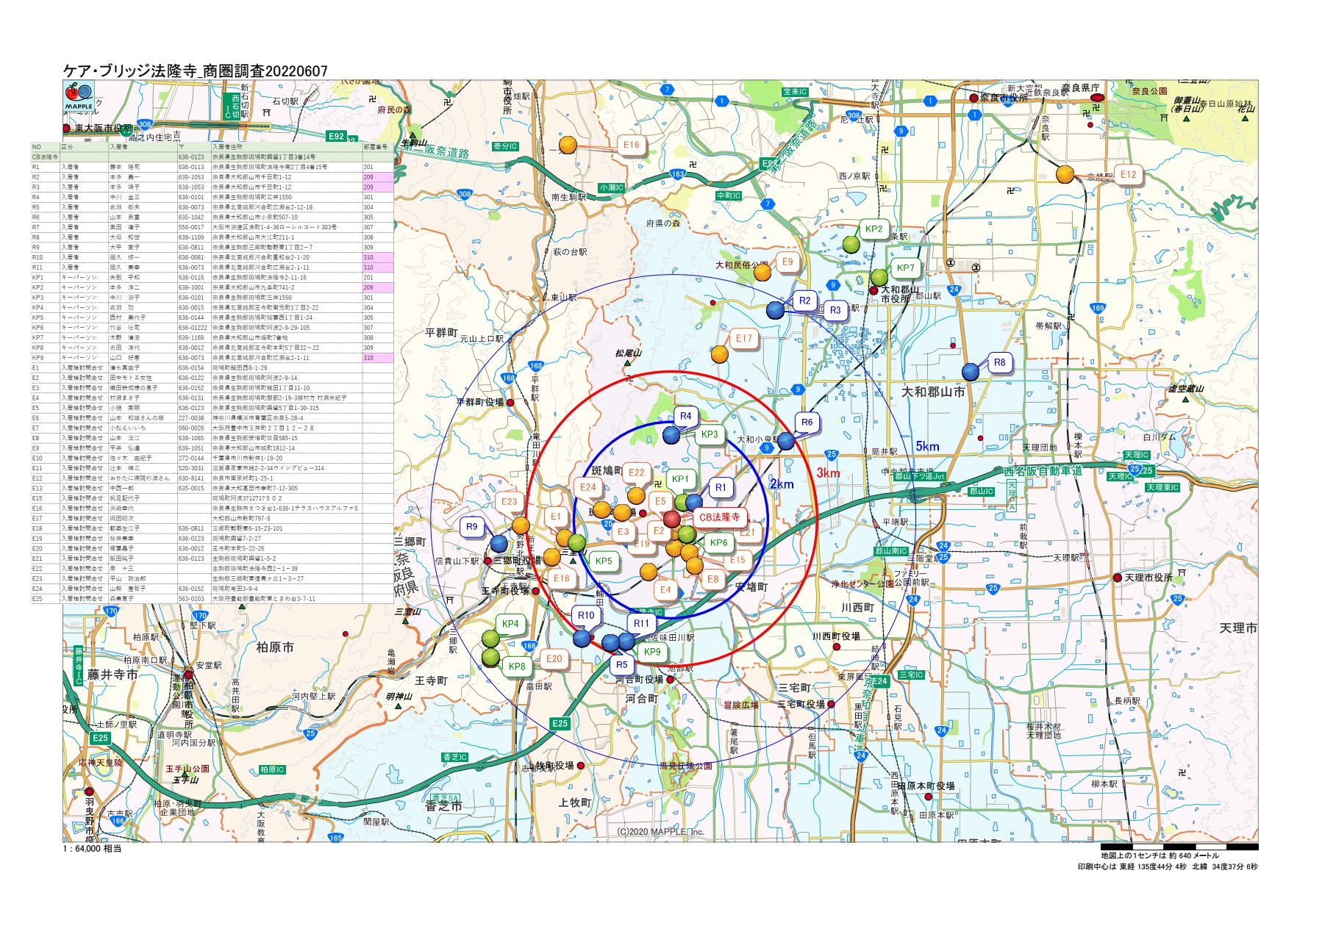Click the E16 callout label

coord(632,145)
